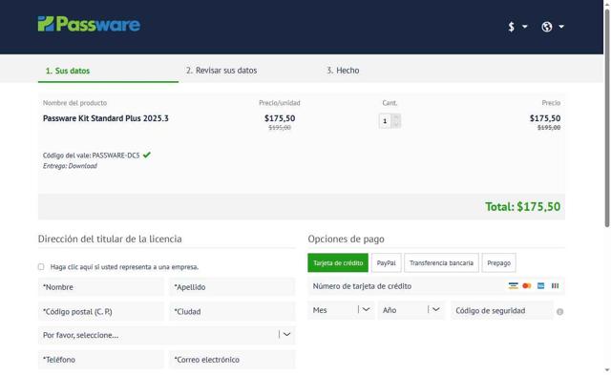Click the voucher code 'PASSWARE-DC5' text
The image size is (611, 375).
point(116,156)
